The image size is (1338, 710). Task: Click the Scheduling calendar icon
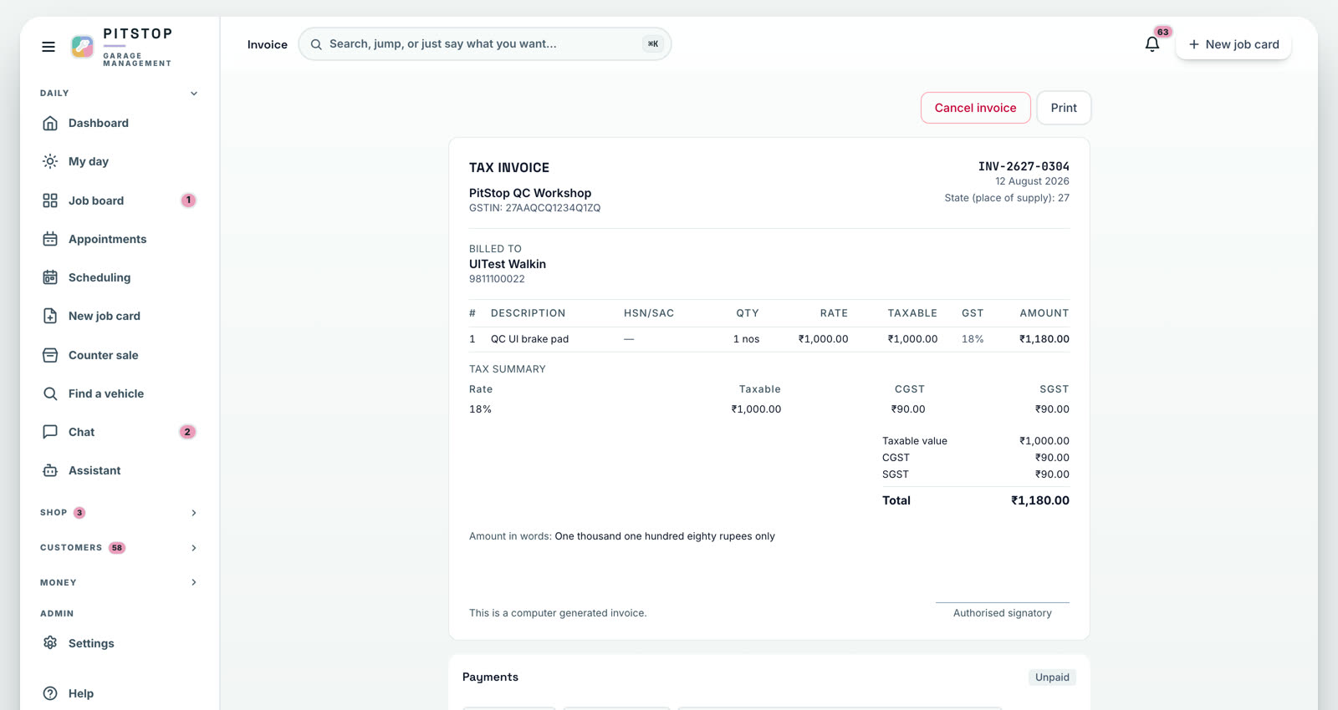coord(50,277)
